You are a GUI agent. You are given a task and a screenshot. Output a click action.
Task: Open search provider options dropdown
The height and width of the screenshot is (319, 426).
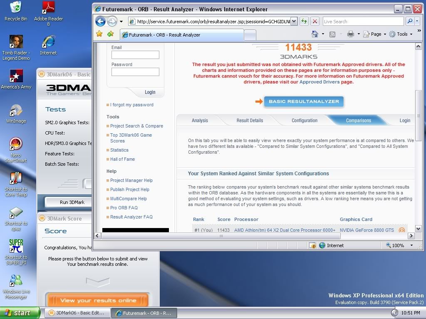pyautogui.click(x=417, y=21)
